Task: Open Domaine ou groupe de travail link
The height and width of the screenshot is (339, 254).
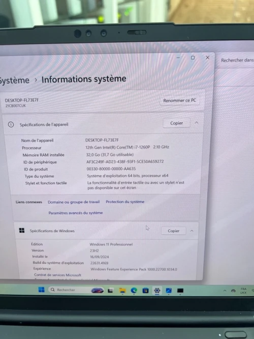Action: [74, 202]
